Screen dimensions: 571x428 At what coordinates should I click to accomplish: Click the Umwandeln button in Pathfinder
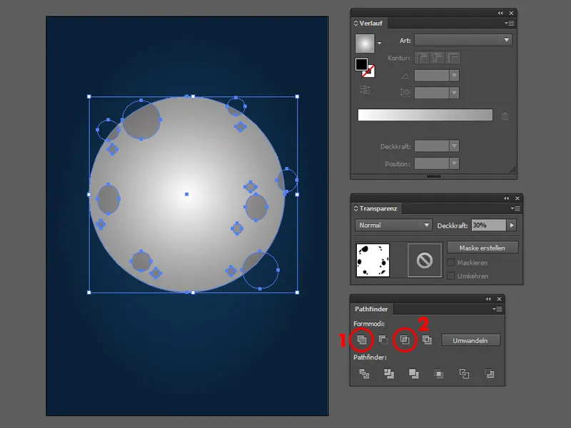(x=470, y=340)
